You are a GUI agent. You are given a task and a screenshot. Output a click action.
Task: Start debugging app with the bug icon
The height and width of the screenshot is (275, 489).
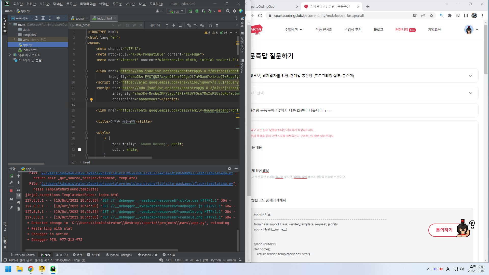click(197, 11)
